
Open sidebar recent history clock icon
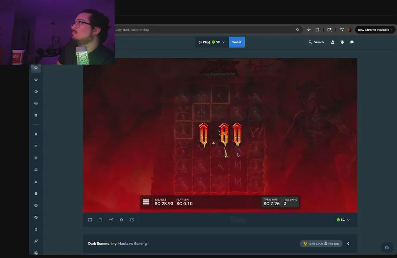(36, 91)
